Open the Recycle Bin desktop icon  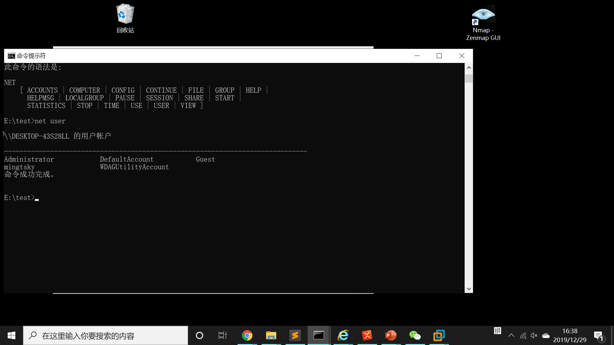125,18
